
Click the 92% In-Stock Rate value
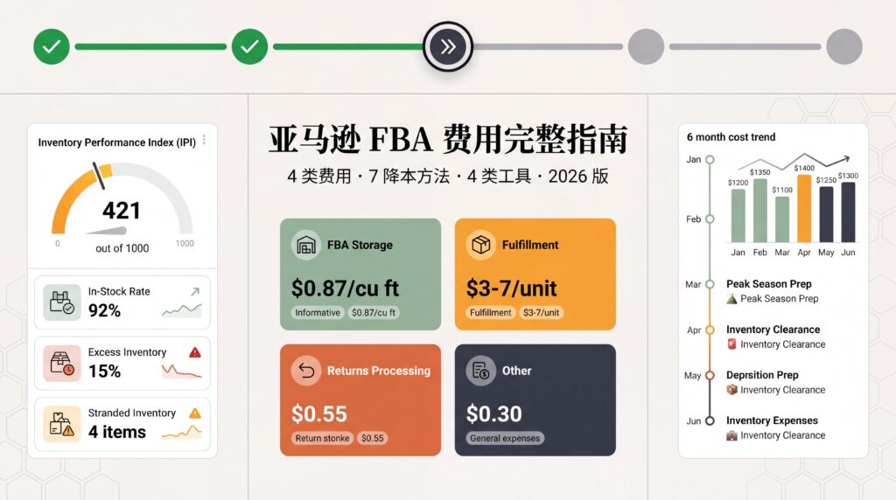104,310
